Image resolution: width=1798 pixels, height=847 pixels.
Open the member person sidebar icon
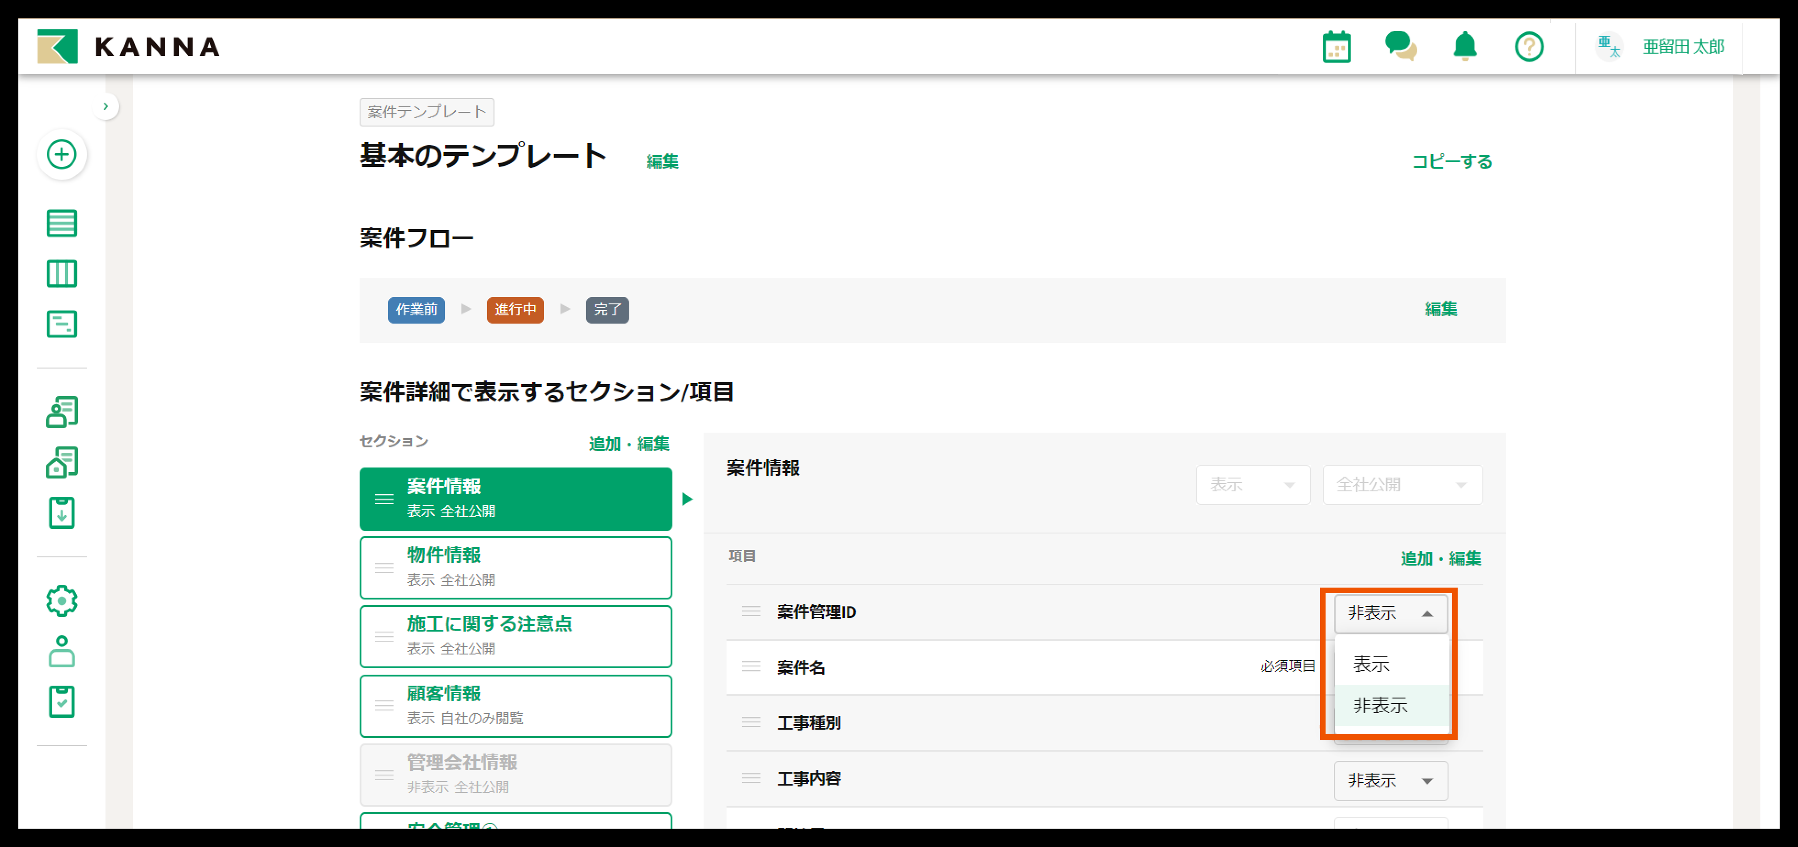coord(61,651)
